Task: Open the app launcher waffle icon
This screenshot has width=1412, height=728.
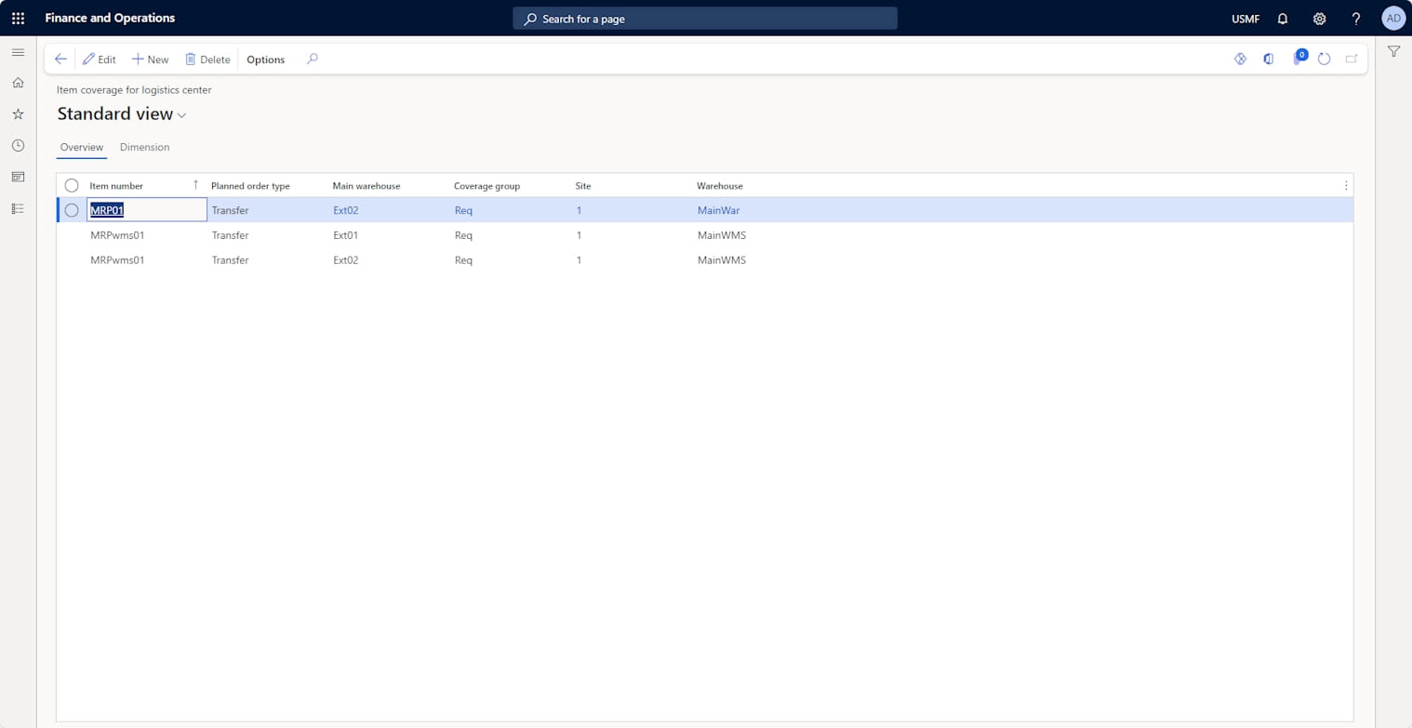Action: click(x=18, y=19)
